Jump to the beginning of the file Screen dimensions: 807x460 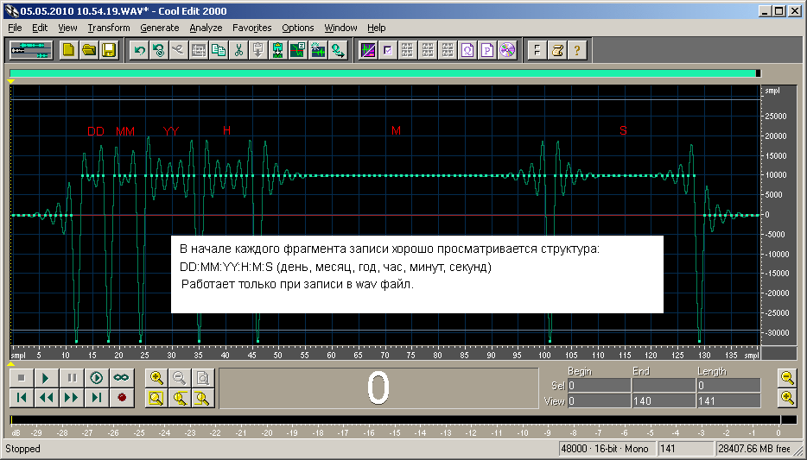click(21, 397)
